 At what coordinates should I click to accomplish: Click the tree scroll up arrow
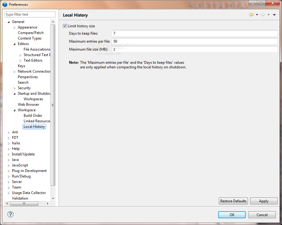point(53,22)
